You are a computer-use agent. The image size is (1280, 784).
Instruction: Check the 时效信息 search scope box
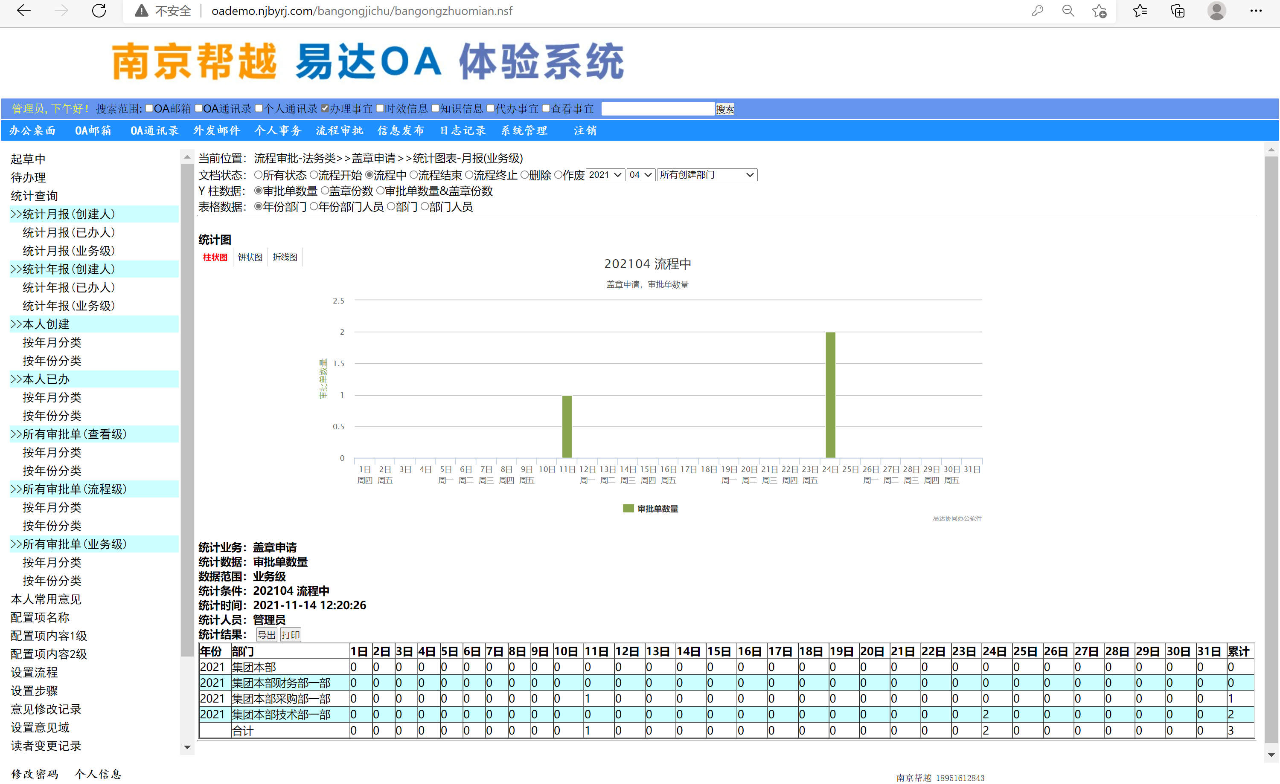(380, 108)
